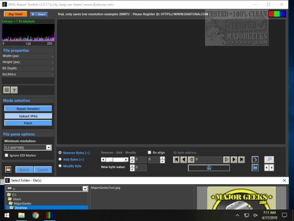Choose the Extract JPEG mode
294x221 pixels.
click(x=28, y=116)
